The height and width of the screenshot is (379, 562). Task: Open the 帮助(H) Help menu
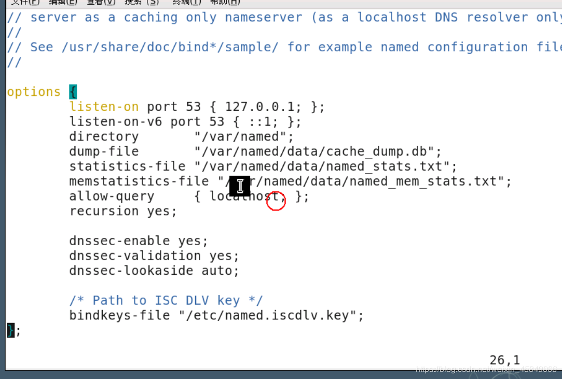tap(225, 2)
